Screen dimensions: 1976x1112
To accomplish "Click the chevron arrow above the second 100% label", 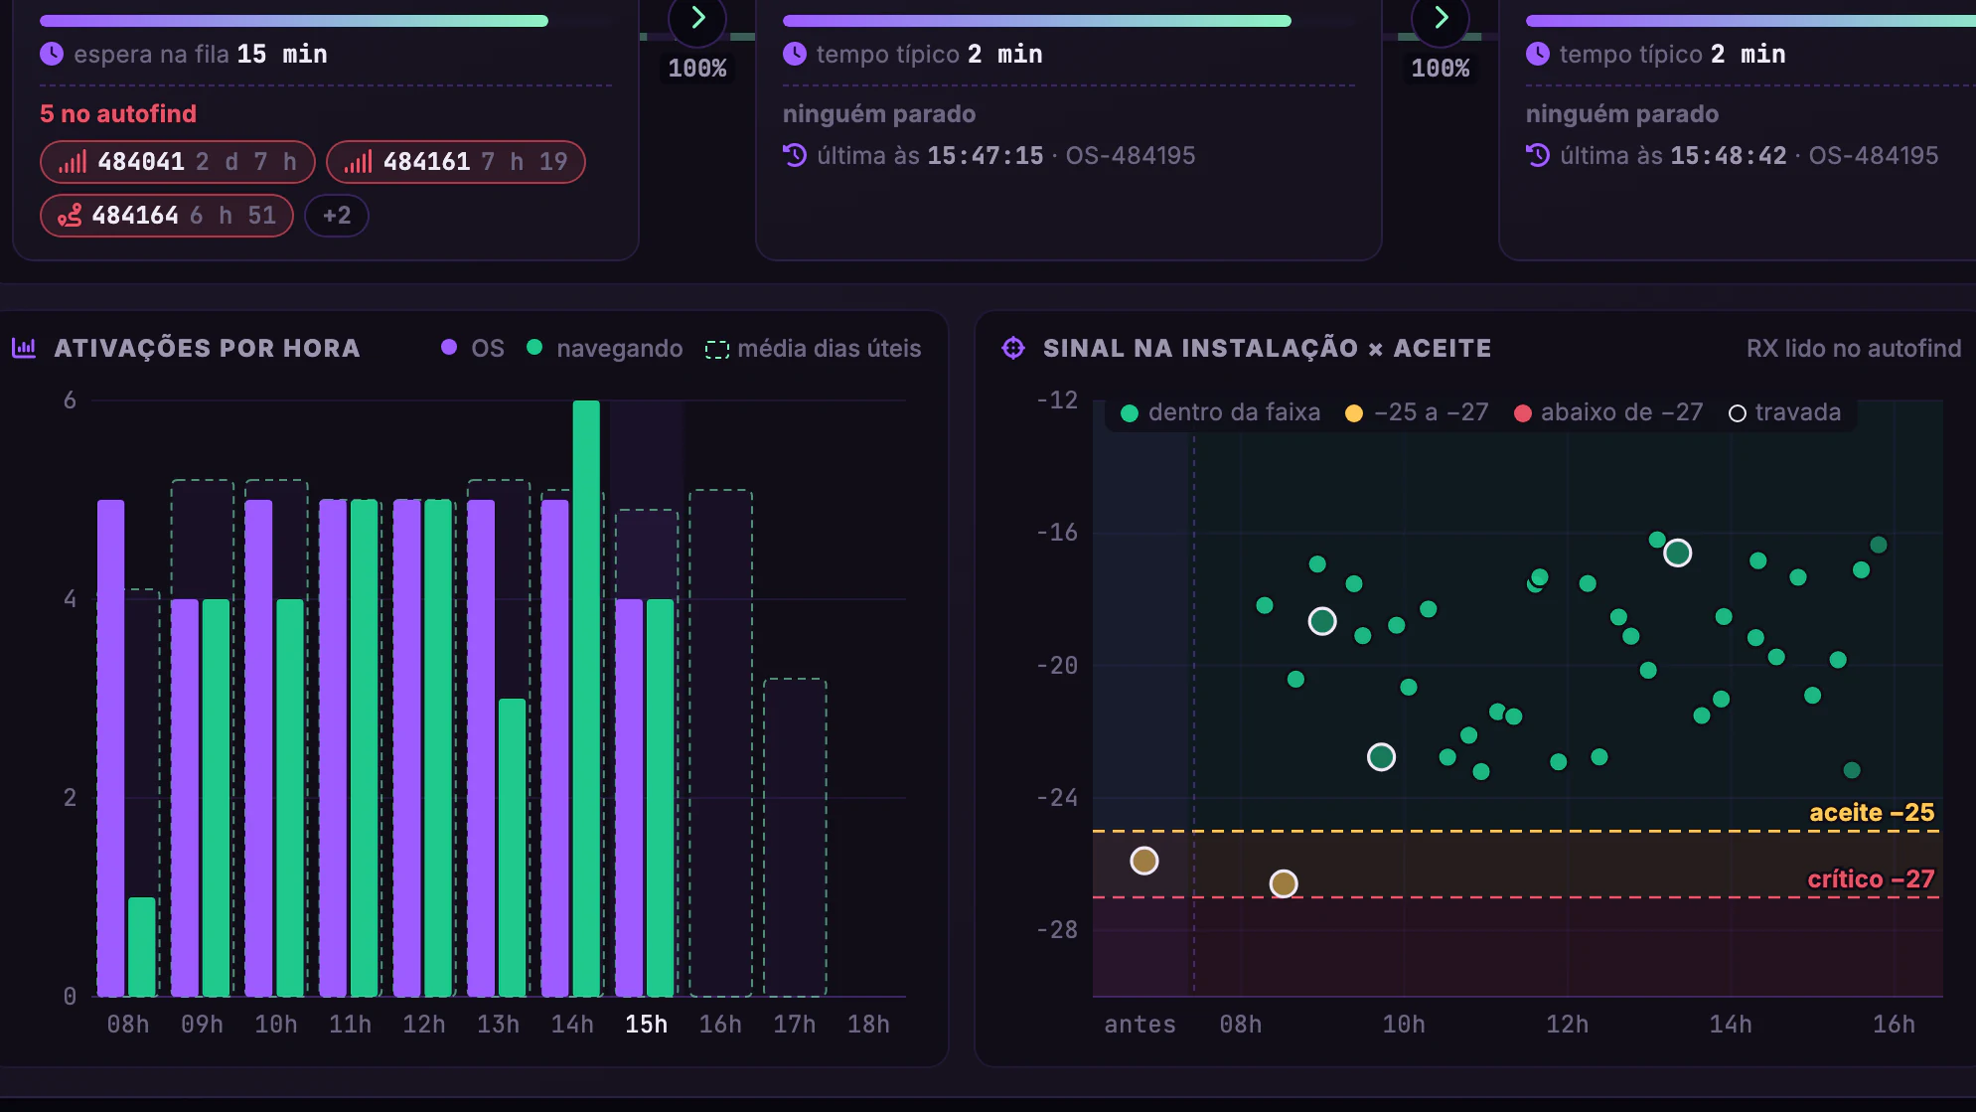I will pos(1441,18).
